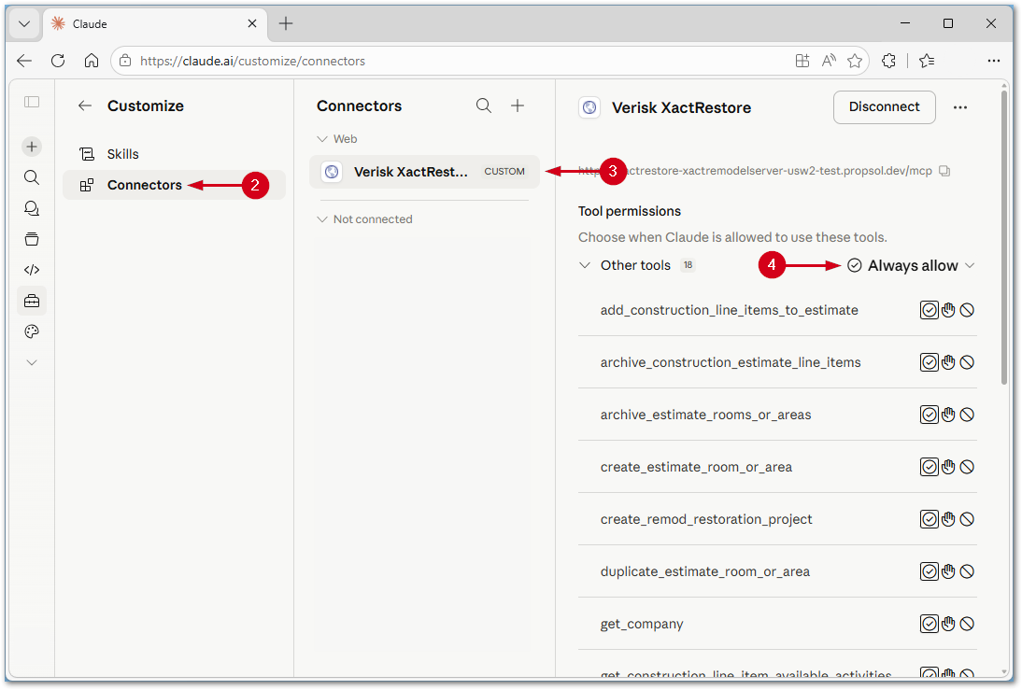Click the address bar URL
Image resolution: width=1022 pixels, height=690 pixels.
pos(252,61)
